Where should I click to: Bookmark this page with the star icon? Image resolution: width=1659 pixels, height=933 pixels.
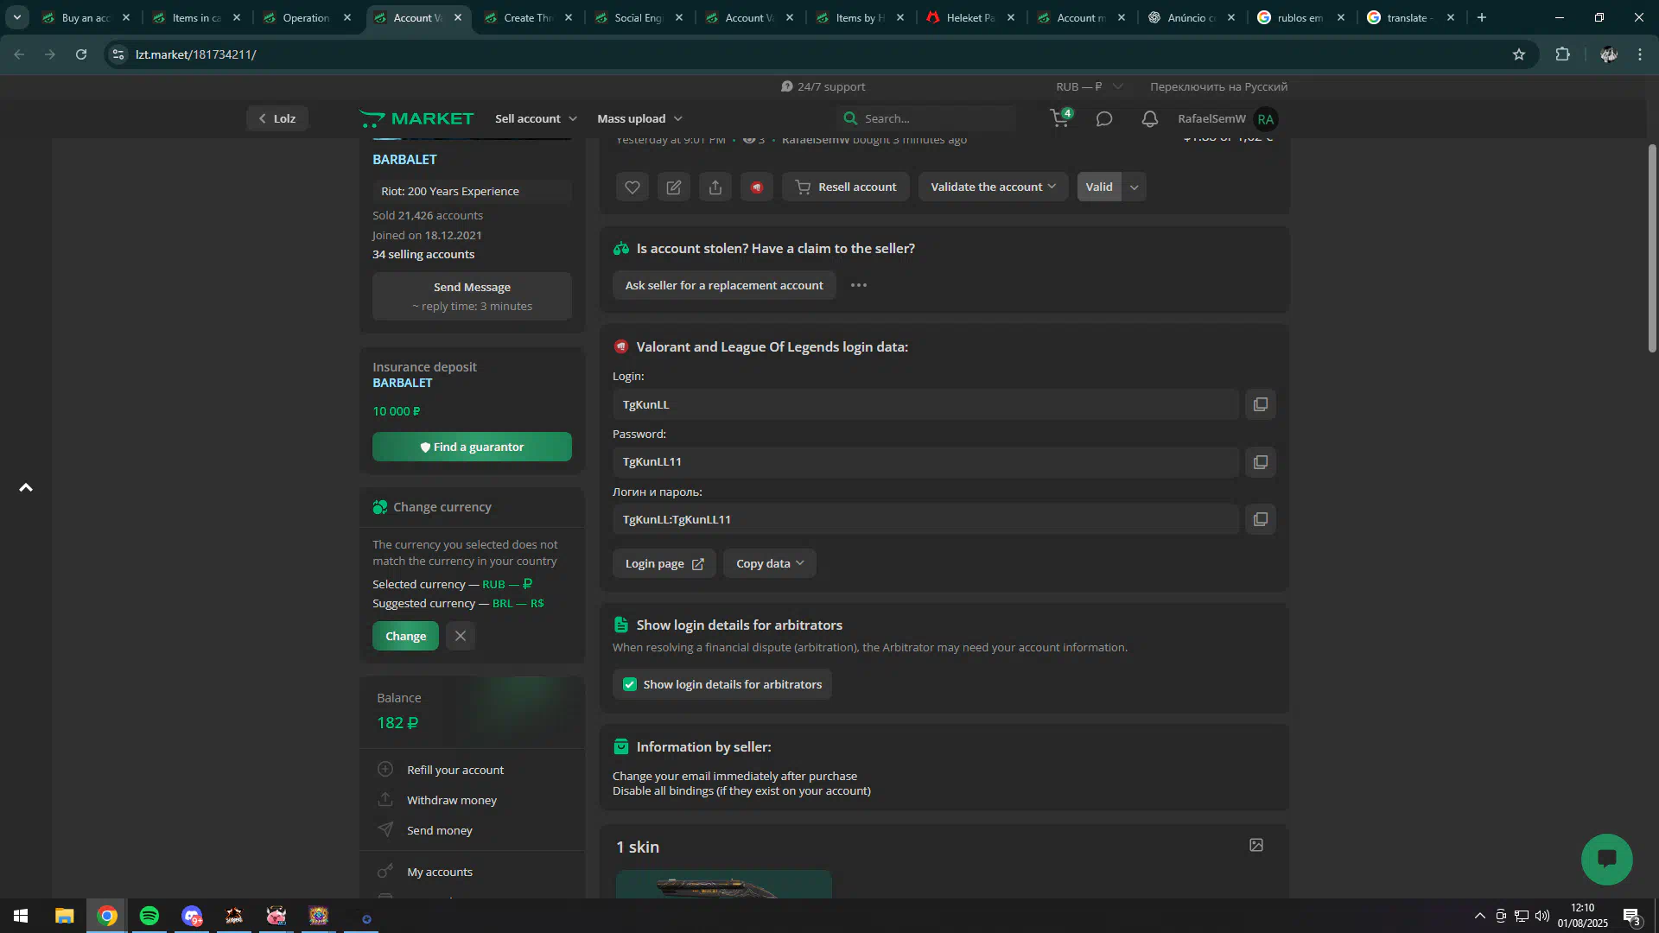[1519, 54]
